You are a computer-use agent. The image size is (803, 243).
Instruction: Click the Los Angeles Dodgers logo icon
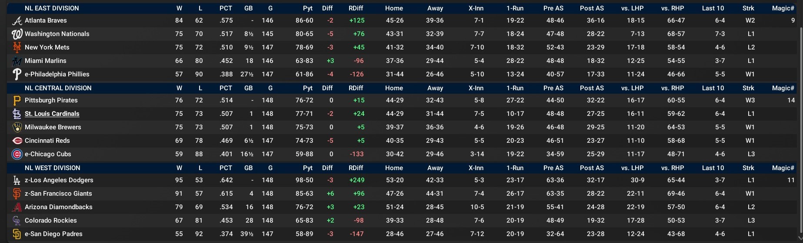(17, 180)
